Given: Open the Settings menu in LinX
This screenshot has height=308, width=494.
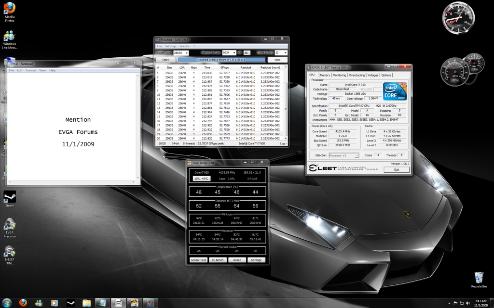Looking at the screenshot, I should [x=171, y=46].
